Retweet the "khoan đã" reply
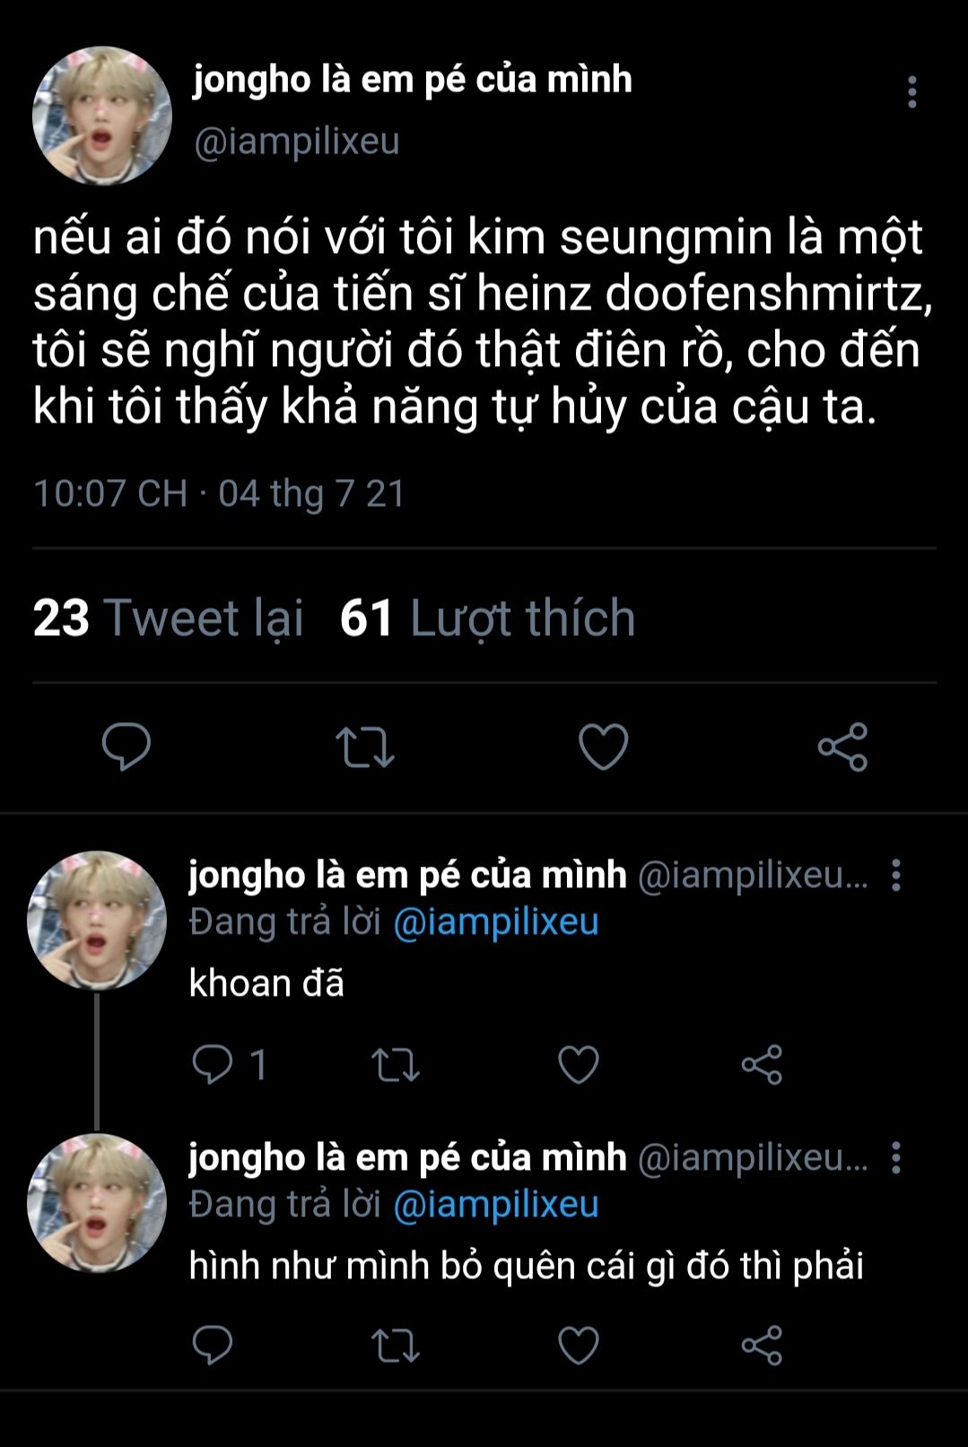The height and width of the screenshot is (1447, 968). point(395,1065)
